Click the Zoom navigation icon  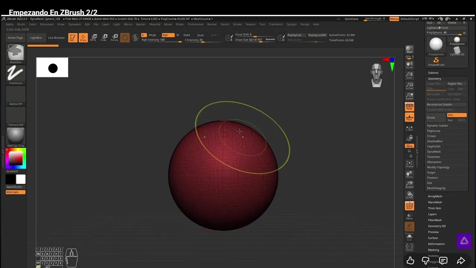pos(409,75)
